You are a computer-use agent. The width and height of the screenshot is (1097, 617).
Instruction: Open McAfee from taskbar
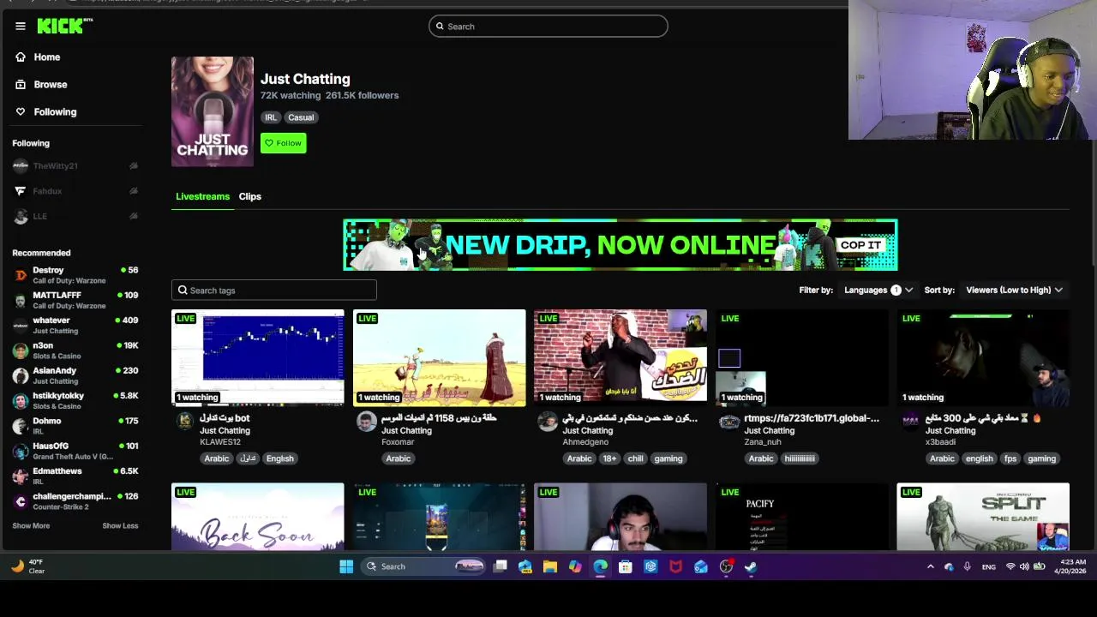[676, 566]
